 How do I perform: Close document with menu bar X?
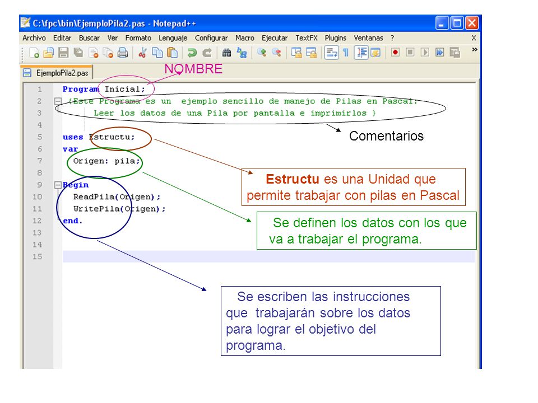click(474, 38)
